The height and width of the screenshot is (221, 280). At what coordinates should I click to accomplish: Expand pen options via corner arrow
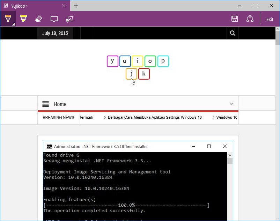[14, 24]
